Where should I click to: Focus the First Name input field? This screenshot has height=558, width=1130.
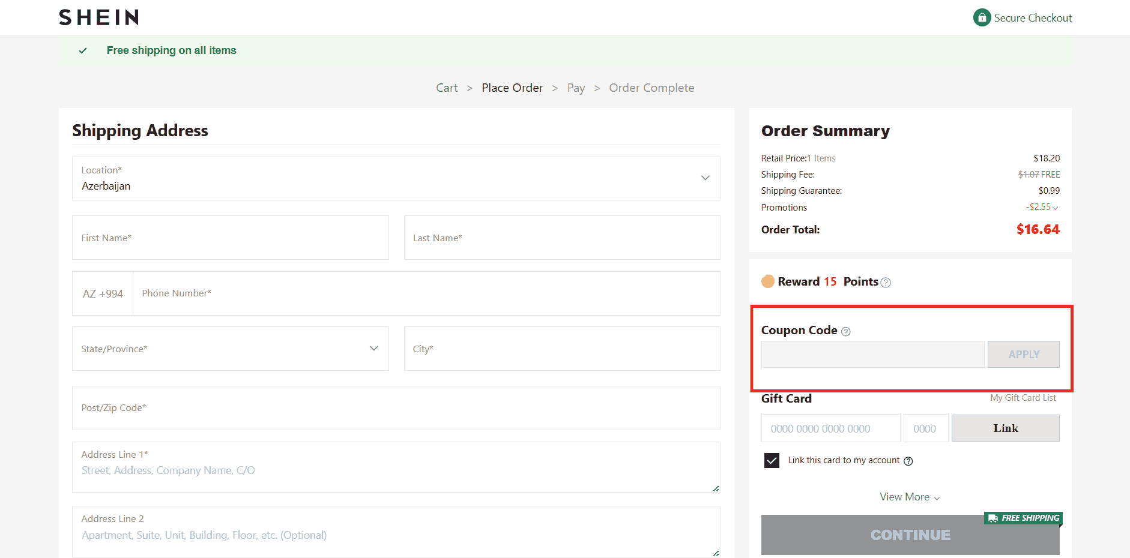coord(230,238)
